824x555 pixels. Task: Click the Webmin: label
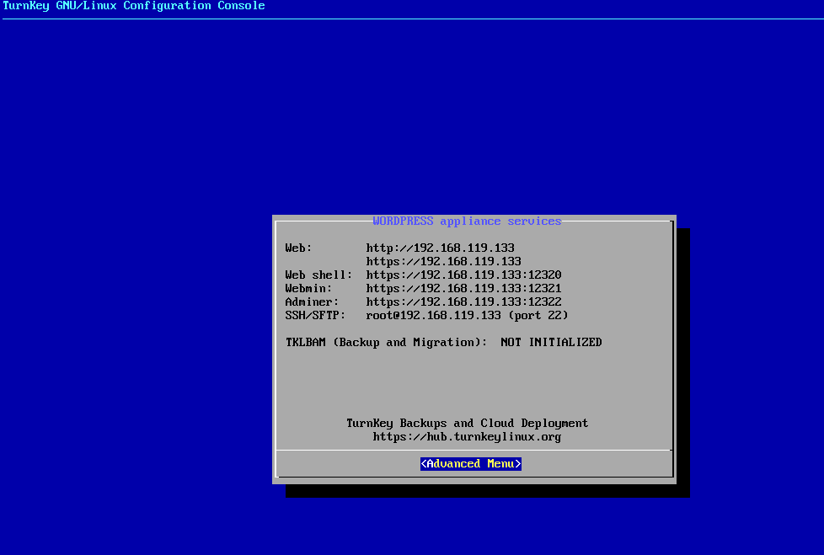[308, 289]
